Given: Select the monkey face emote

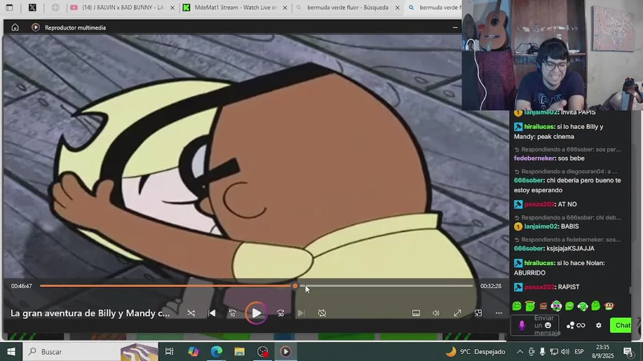Looking at the screenshot, I should coord(609,306).
